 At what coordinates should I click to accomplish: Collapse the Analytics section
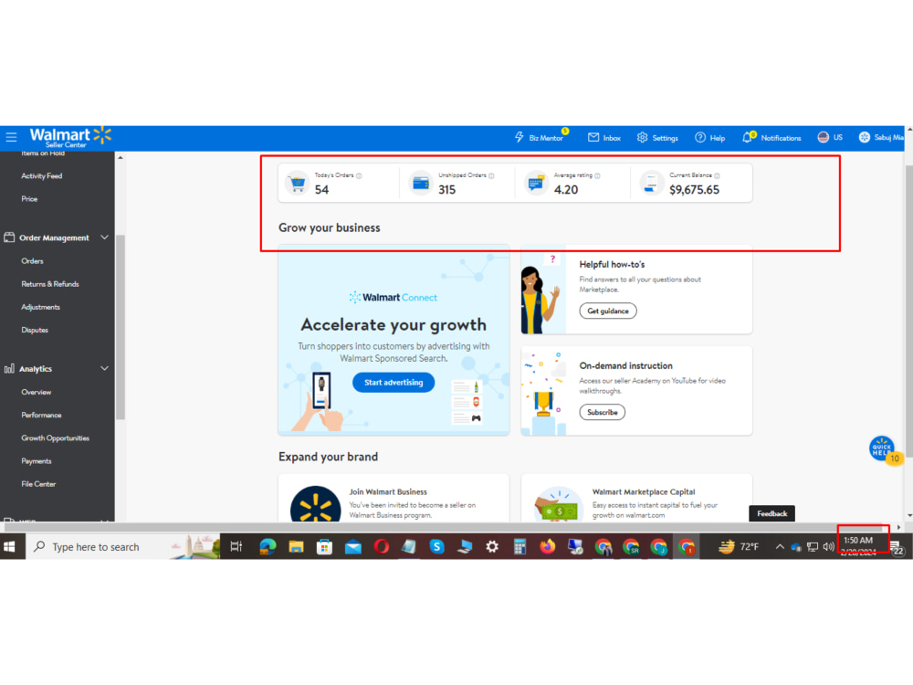click(x=104, y=369)
